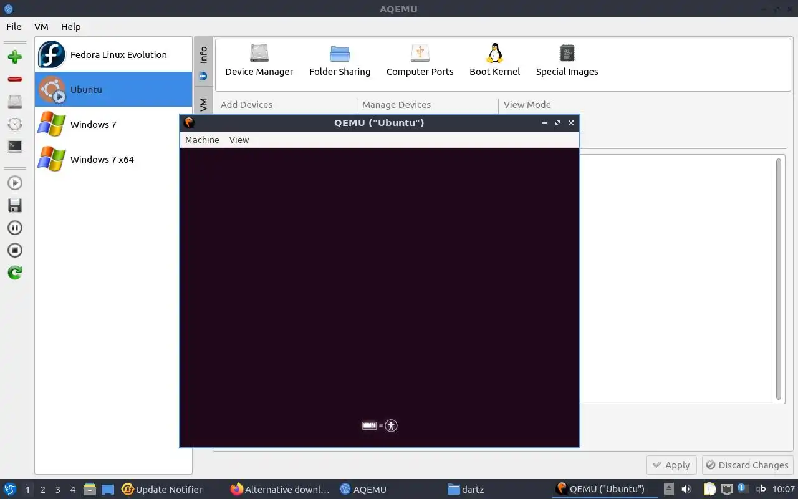Stop the VM with stop icon

(x=15, y=250)
